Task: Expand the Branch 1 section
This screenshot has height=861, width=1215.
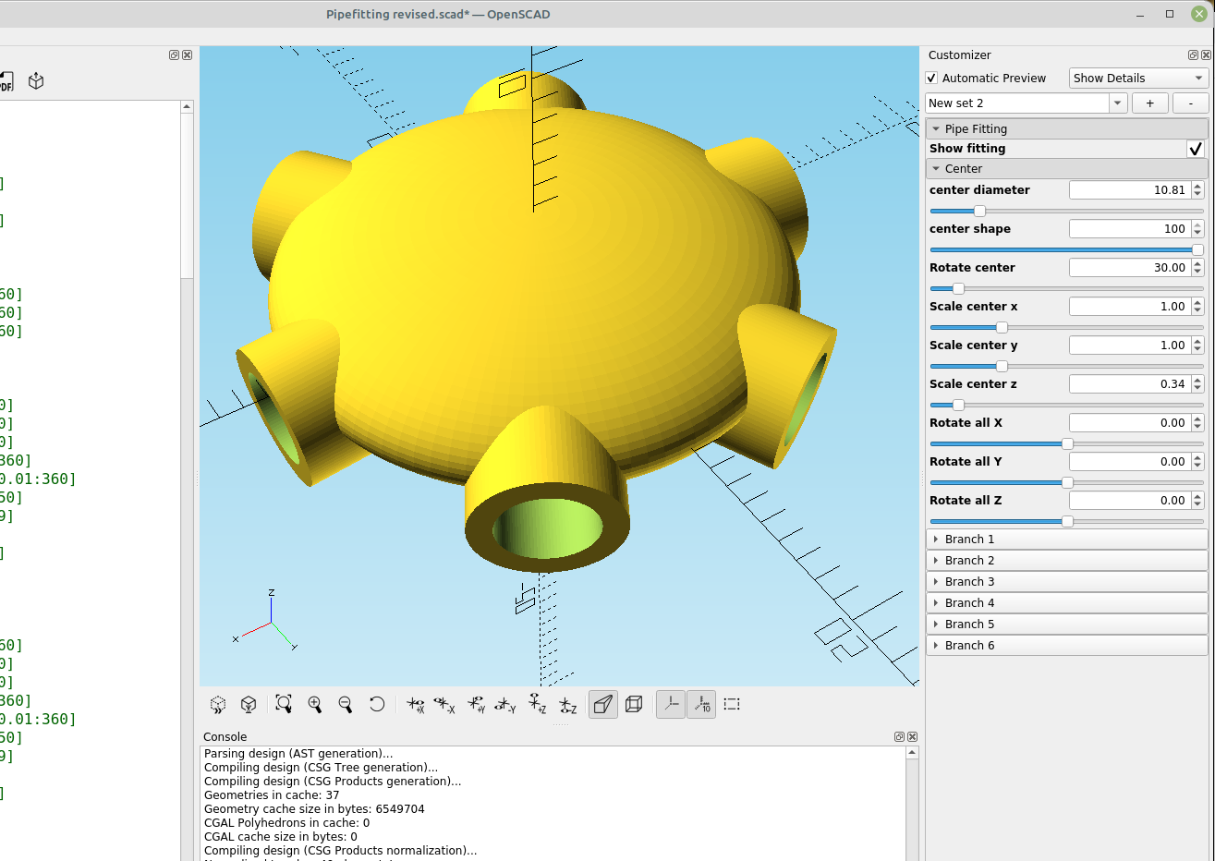Action: tap(1066, 539)
